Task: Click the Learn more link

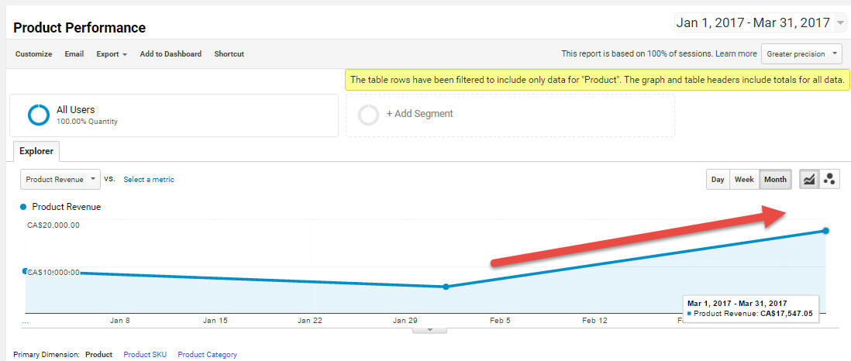Action: click(736, 53)
